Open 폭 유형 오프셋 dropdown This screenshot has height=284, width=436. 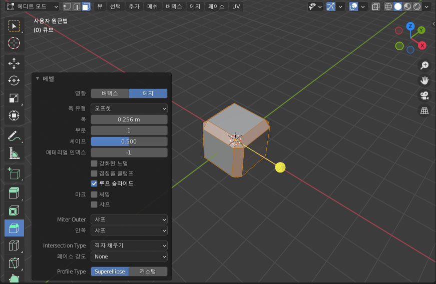(x=129, y=108)
